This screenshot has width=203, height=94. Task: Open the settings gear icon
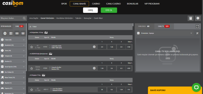click(x=198, y=18)
